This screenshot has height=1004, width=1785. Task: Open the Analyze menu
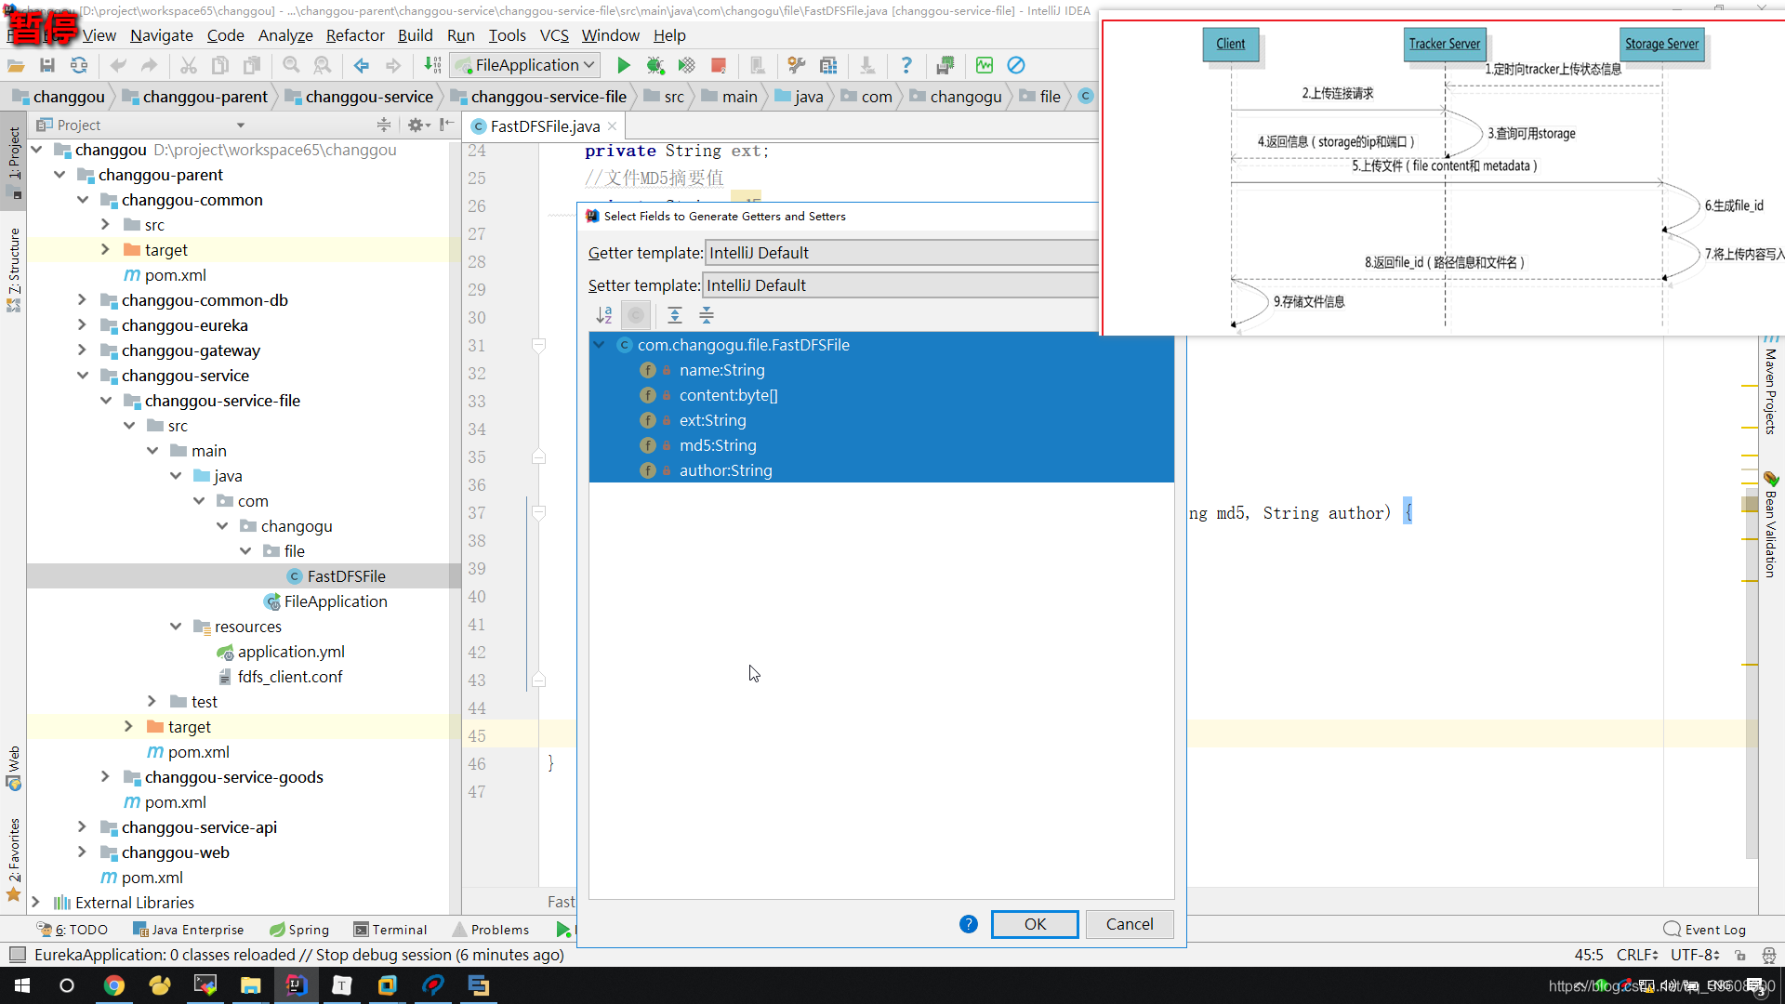pyautogui.click(x=285, y=35)
